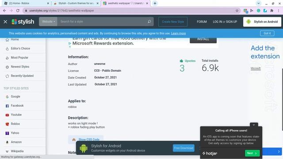283x159 pixels.
Task: Open the Learn more cookie link
Action: point(178,34)
